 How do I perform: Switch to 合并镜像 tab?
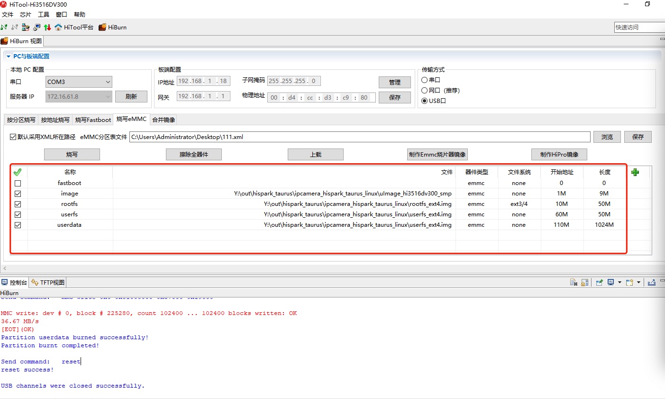tap(164, 120)
